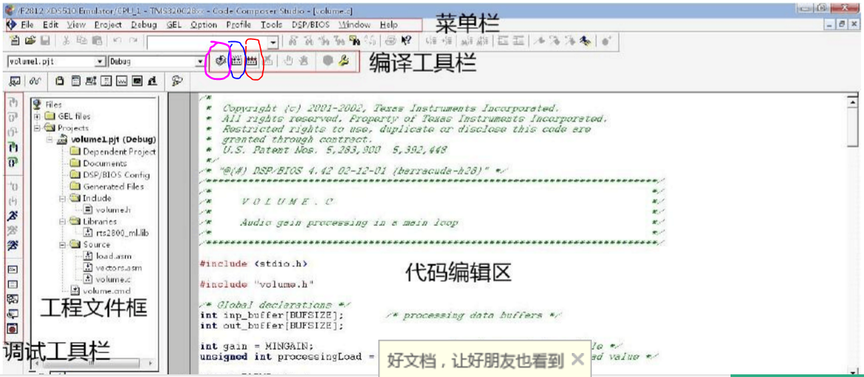The width and height of the screenshot is (864, 377).
Task: Open the Debug configuration dropdown
Action: pos(200,61)
